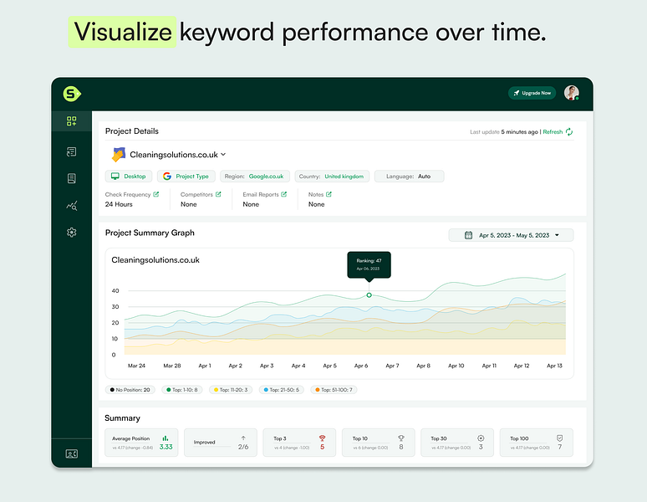Viewport: 647px width, 502px height.
Task: Click the Google Project Type chip
Action: point(186,177)
